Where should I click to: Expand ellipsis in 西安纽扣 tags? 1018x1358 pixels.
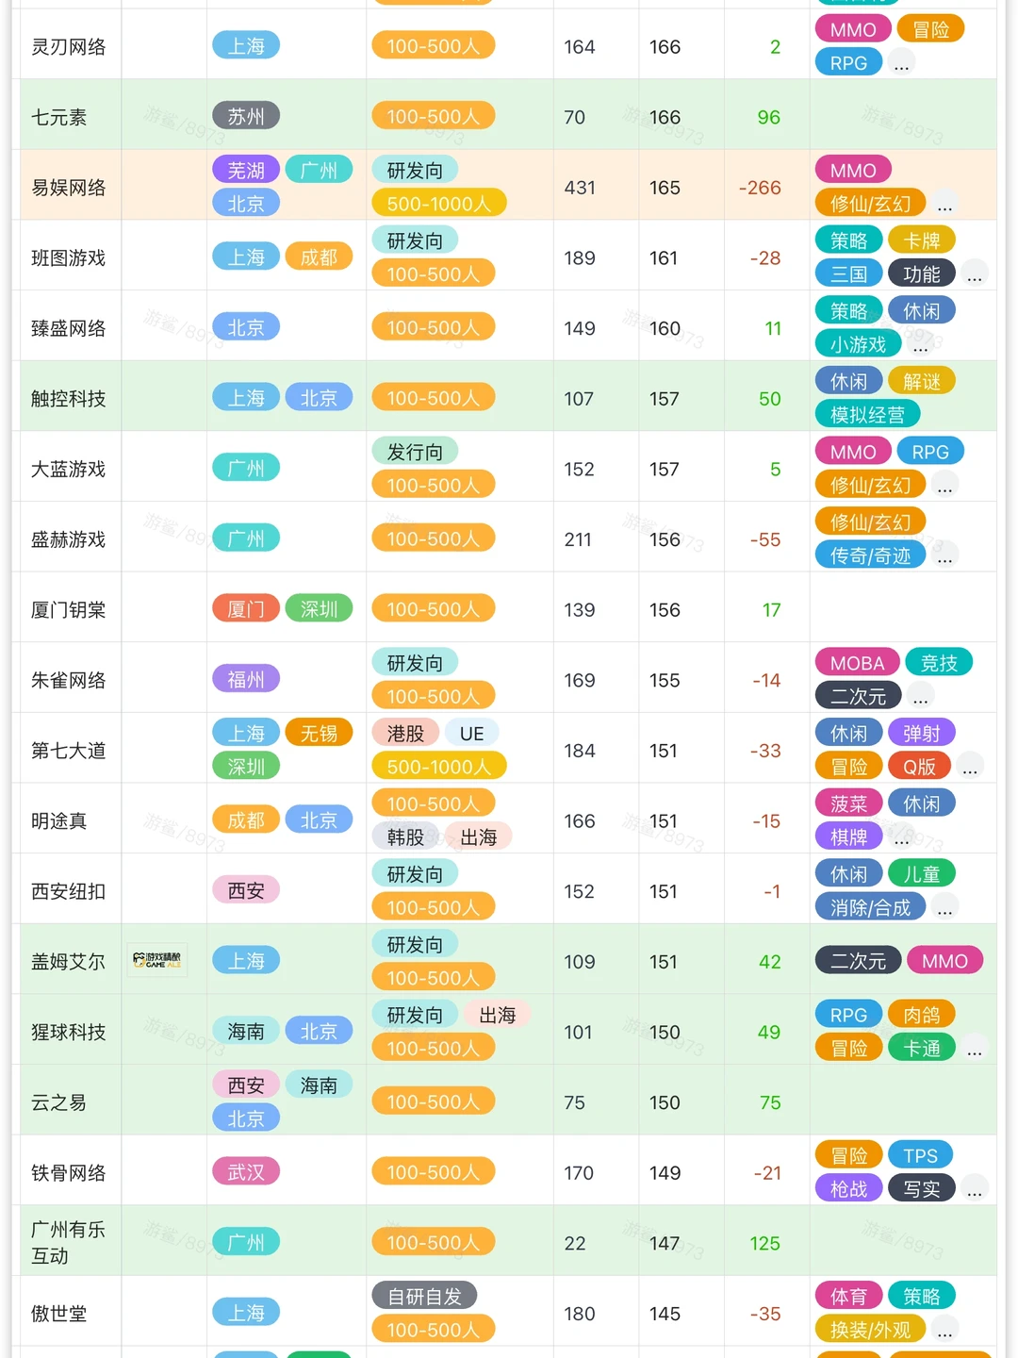coord(944,908)
